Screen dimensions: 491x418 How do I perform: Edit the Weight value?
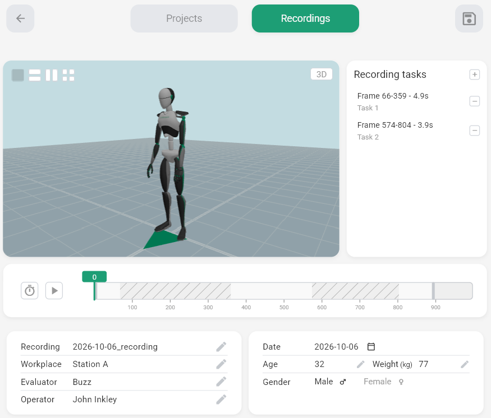pos(465,364)
